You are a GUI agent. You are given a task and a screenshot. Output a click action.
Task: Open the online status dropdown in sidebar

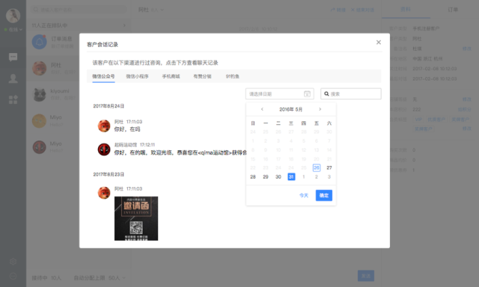pyautogui.click(x=13, y=30)
